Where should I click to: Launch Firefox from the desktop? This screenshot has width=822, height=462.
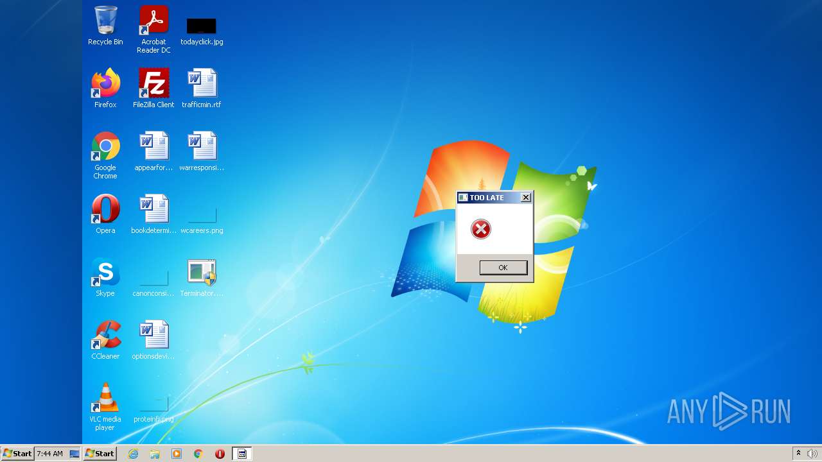(105, 89)
